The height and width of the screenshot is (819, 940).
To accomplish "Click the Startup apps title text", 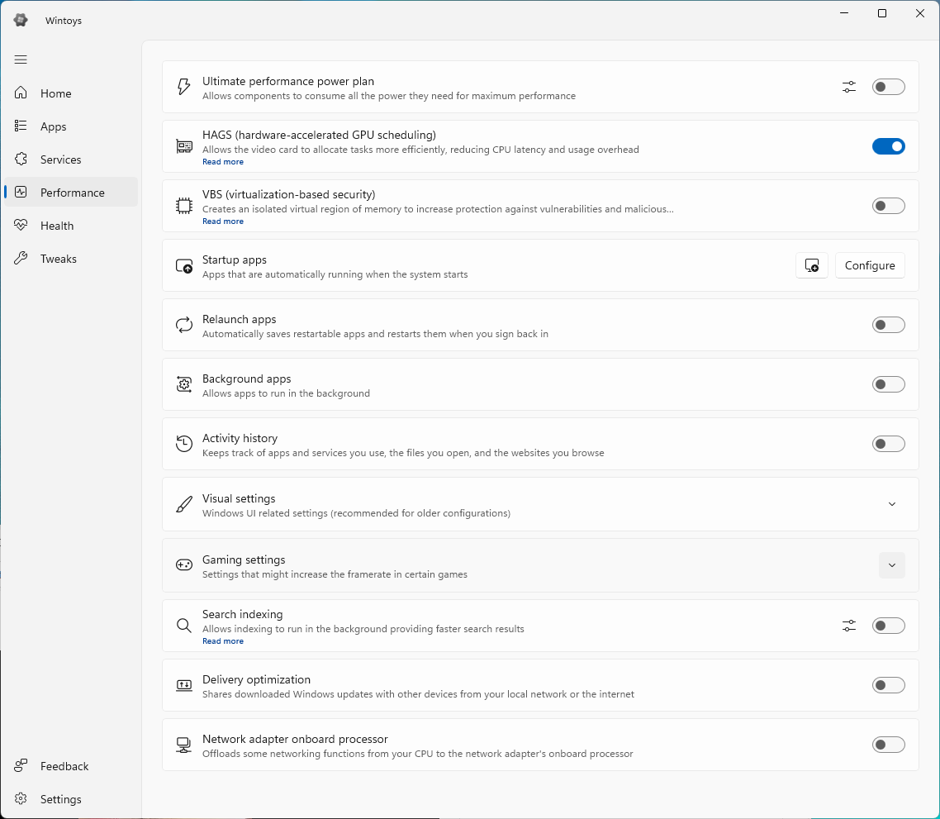I will tap(235, 260).
